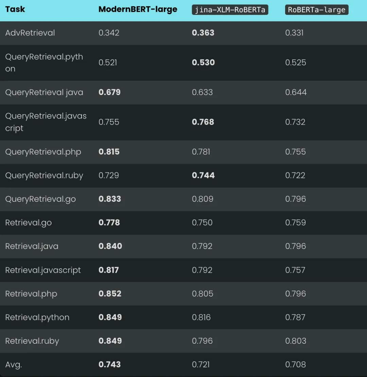The height and width of the screenshot is (377, 367).
Task: Select bold average 0.743 for ModernBERT-large
Action: pyautogui.click(x=109, y=364)
